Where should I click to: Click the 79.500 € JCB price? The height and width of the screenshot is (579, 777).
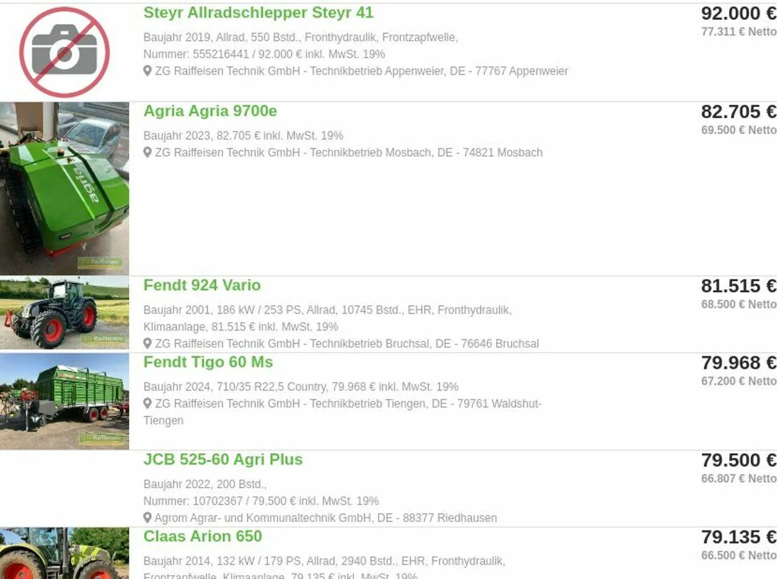[x=738, y=460]
